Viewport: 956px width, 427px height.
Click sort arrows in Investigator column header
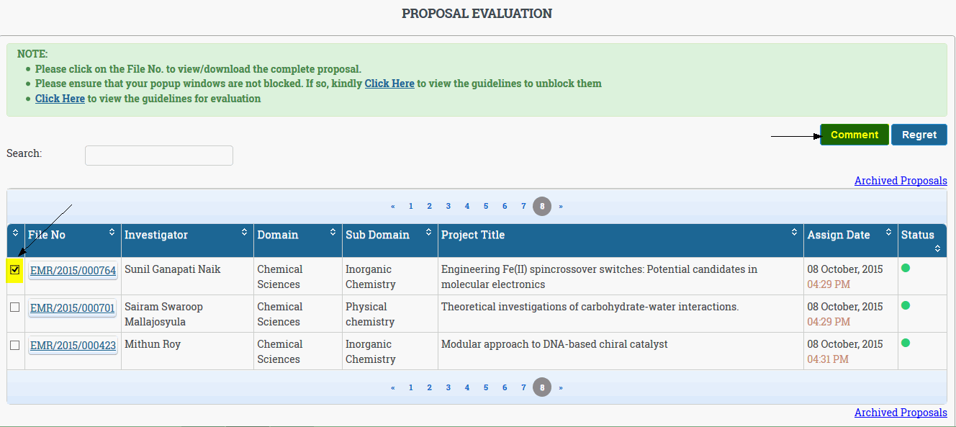(244, 233)
